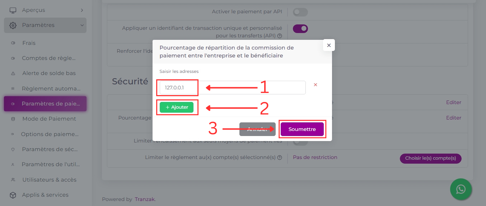This screenshot has height=206, width=486.
Task: Click help icon next to Limiter le règlement
Action: (280, 158)
